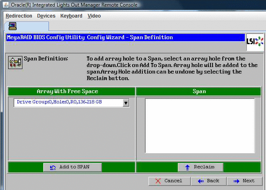
Task: Open the Video menu
Action: [x=94, y=16]
